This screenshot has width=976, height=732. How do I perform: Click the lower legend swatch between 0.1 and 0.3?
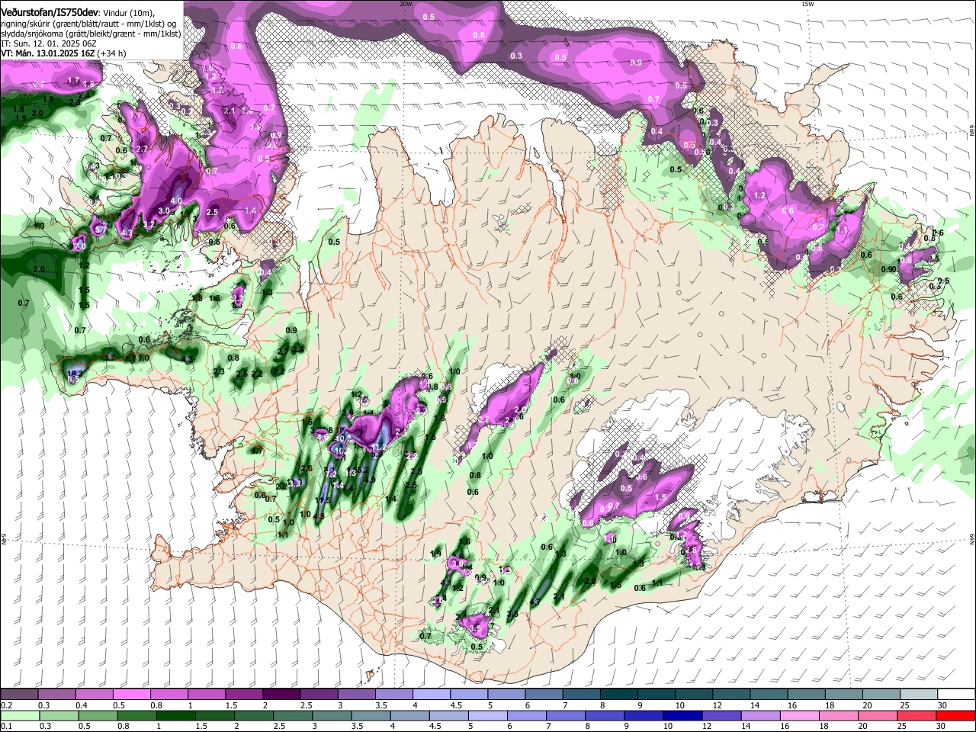[x=19, y=715]
